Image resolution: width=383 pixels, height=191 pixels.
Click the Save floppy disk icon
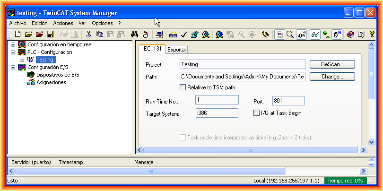50,34
